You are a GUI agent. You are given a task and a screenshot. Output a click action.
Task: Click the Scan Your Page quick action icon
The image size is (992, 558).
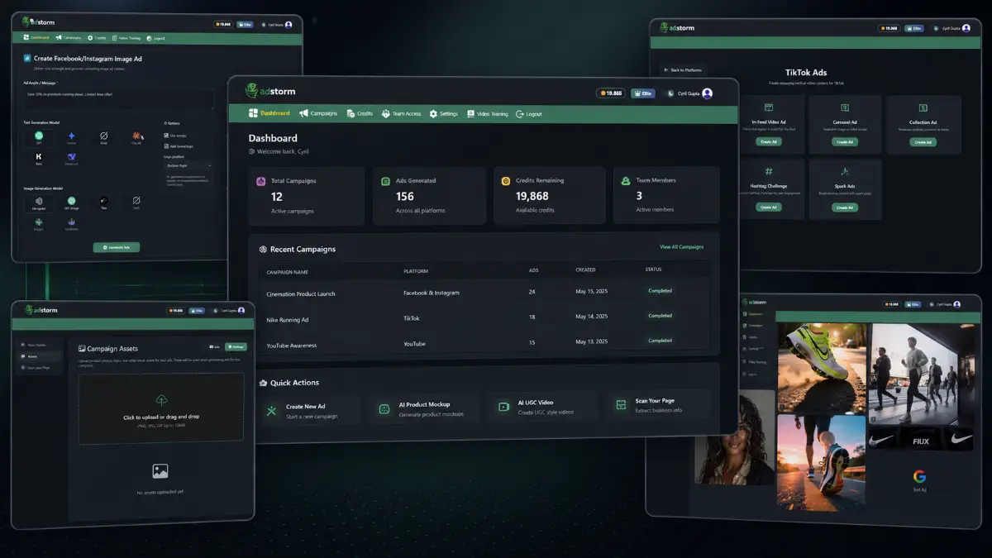coord(621,404)
